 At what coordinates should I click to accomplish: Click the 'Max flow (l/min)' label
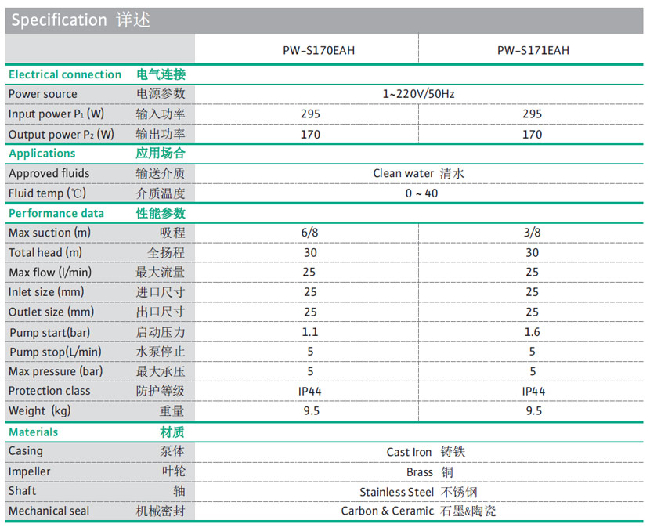pyautogui.click(x=50, y=273)
